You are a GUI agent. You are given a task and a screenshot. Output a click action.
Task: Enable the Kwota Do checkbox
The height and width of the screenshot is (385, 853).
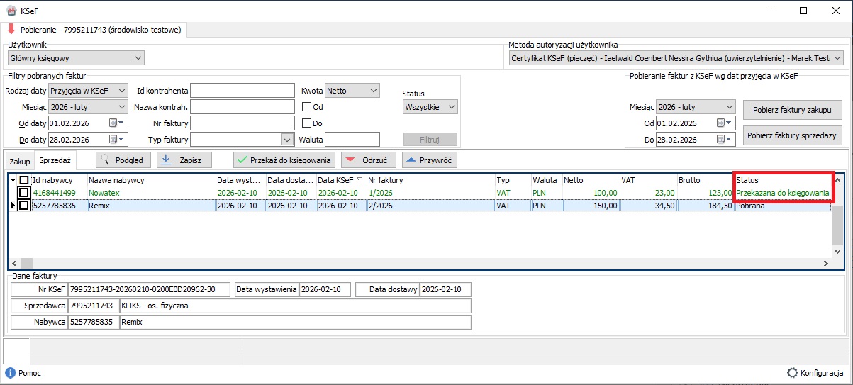307,123
